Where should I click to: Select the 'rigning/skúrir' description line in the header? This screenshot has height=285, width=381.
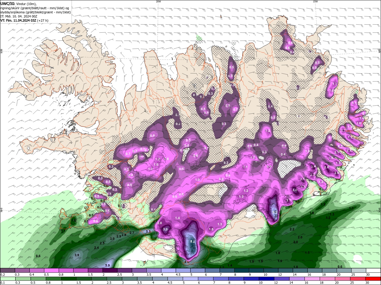(35, 8)
